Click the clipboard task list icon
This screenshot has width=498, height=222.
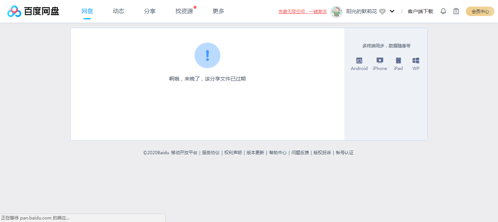pyautogui.click(x=456, y=11)
